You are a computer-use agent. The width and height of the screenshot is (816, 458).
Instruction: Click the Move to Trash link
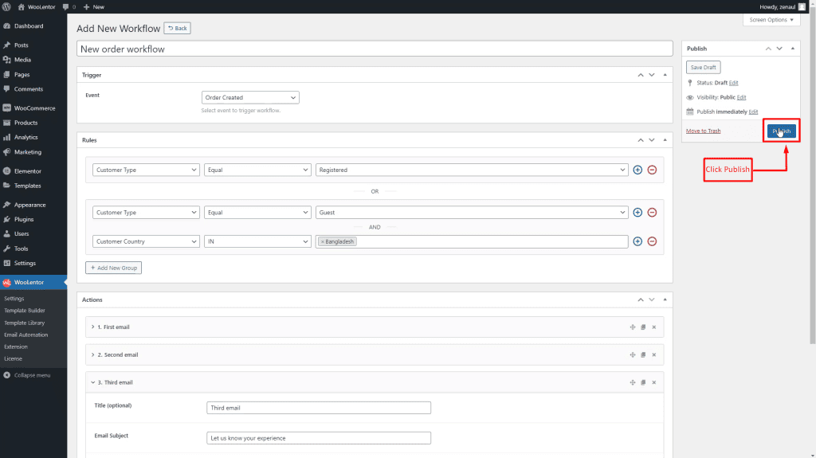coord(703,131)
